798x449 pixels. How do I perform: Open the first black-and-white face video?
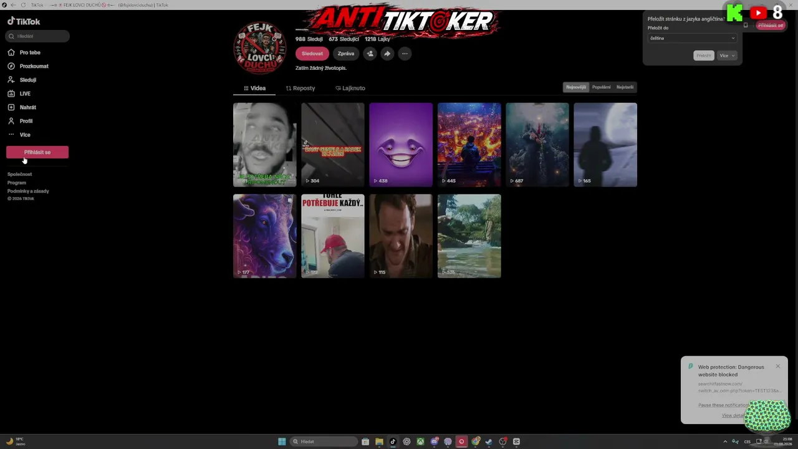click(265, 145)
